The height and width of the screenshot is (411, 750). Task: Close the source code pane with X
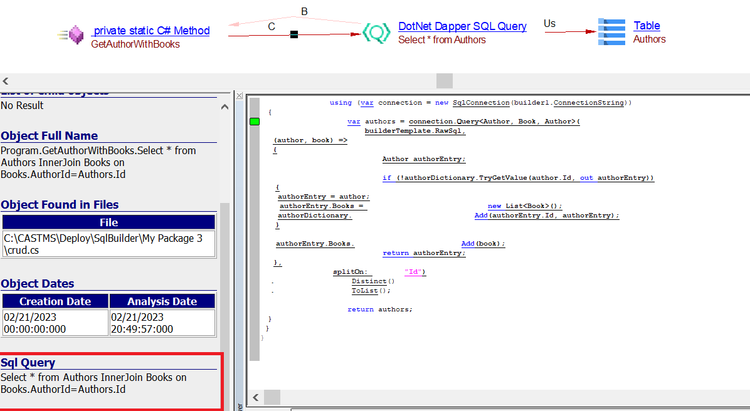(x=239, y=96)
